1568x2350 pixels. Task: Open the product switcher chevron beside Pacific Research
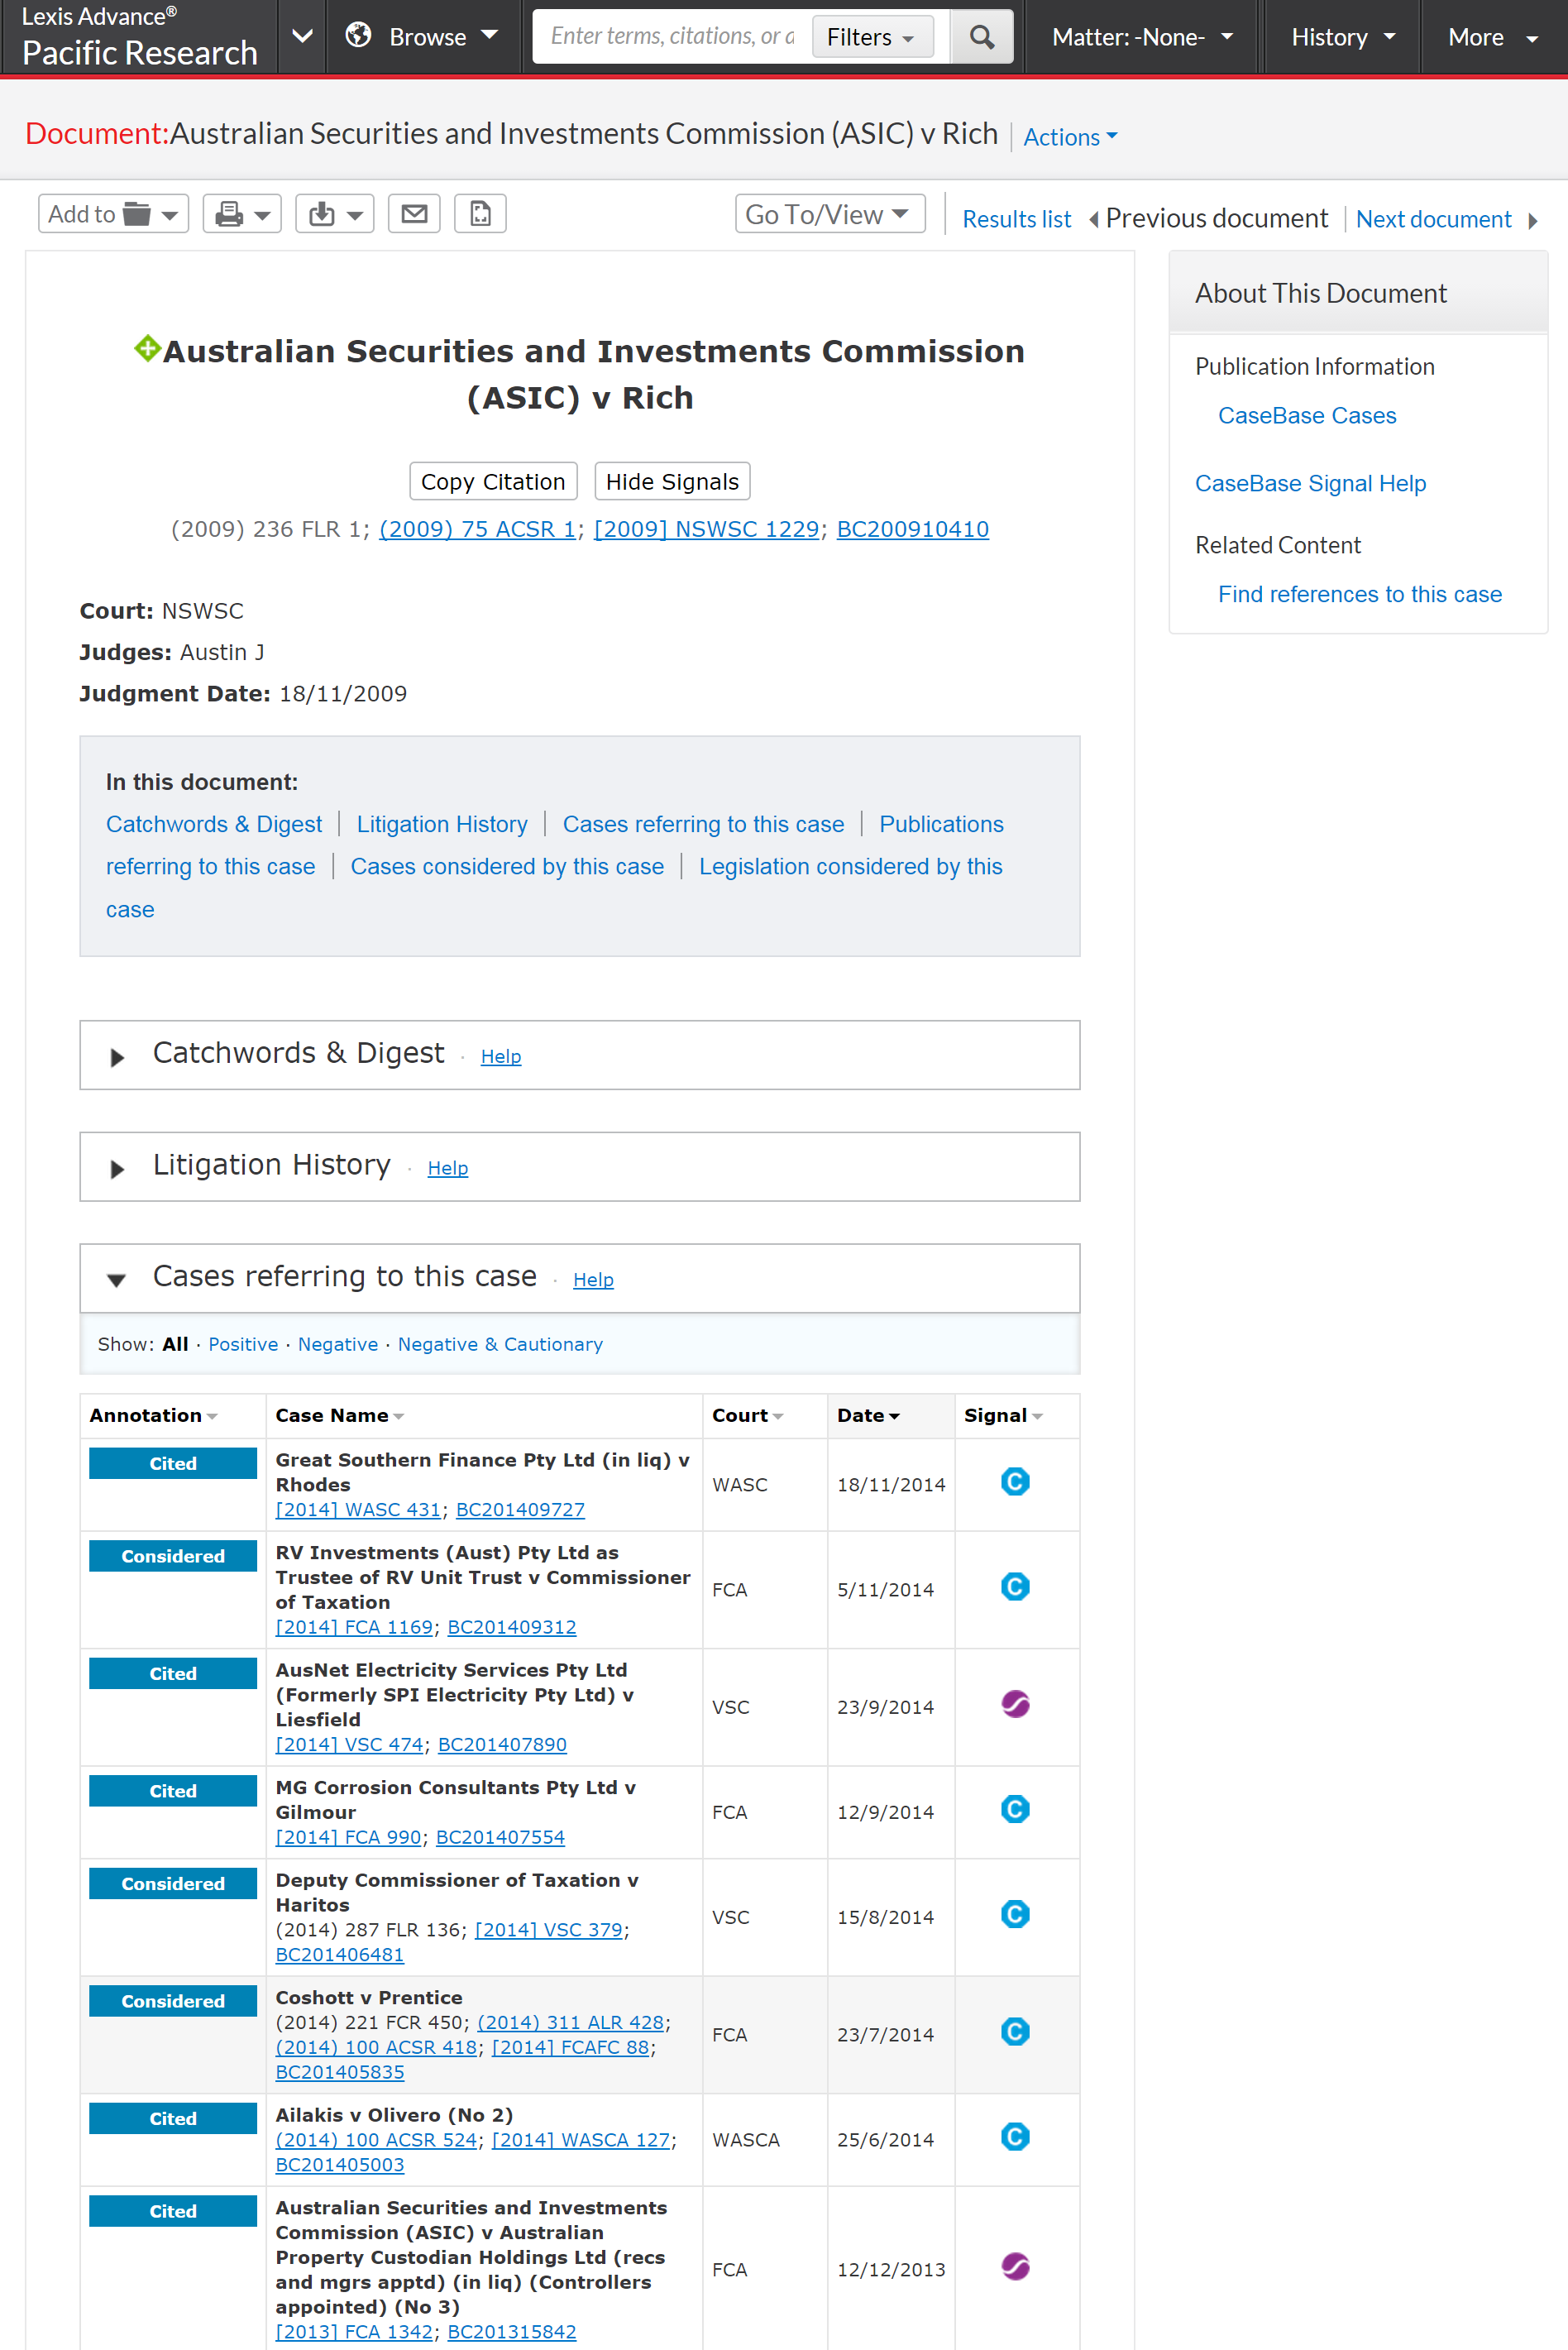tap(302, 37)
